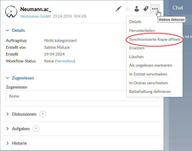Add a discussion with the plus icon
The image size is (192, 151).
point(43,114)
